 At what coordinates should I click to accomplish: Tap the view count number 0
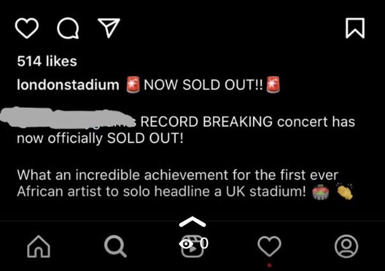click(204, 243)
